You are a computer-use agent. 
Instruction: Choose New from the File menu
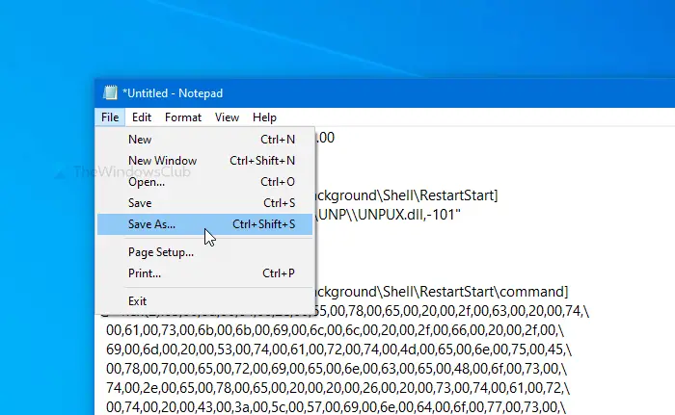[204, 140]
